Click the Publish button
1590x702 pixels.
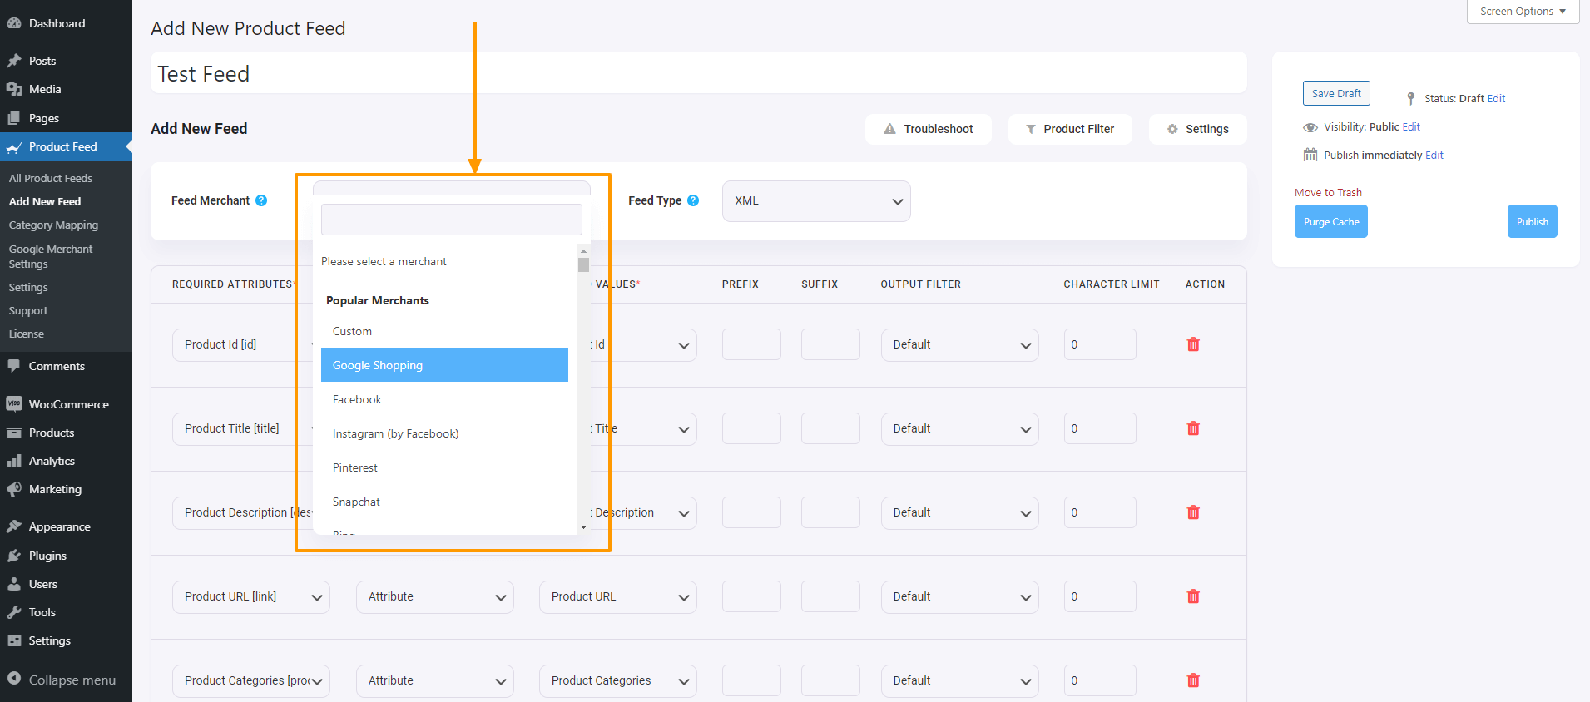[1533, 221]
